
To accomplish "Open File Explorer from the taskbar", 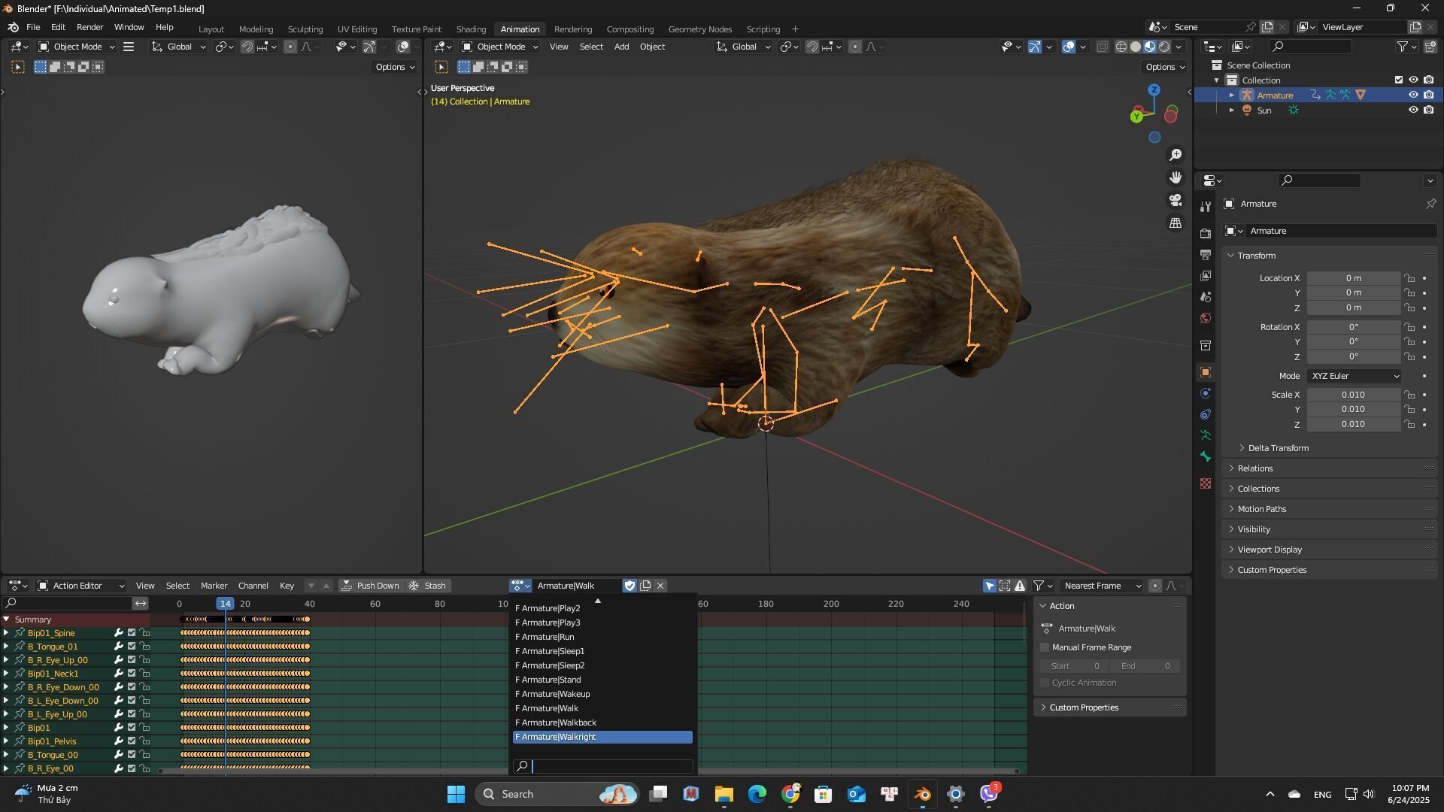I will click(x=724, y=794).
